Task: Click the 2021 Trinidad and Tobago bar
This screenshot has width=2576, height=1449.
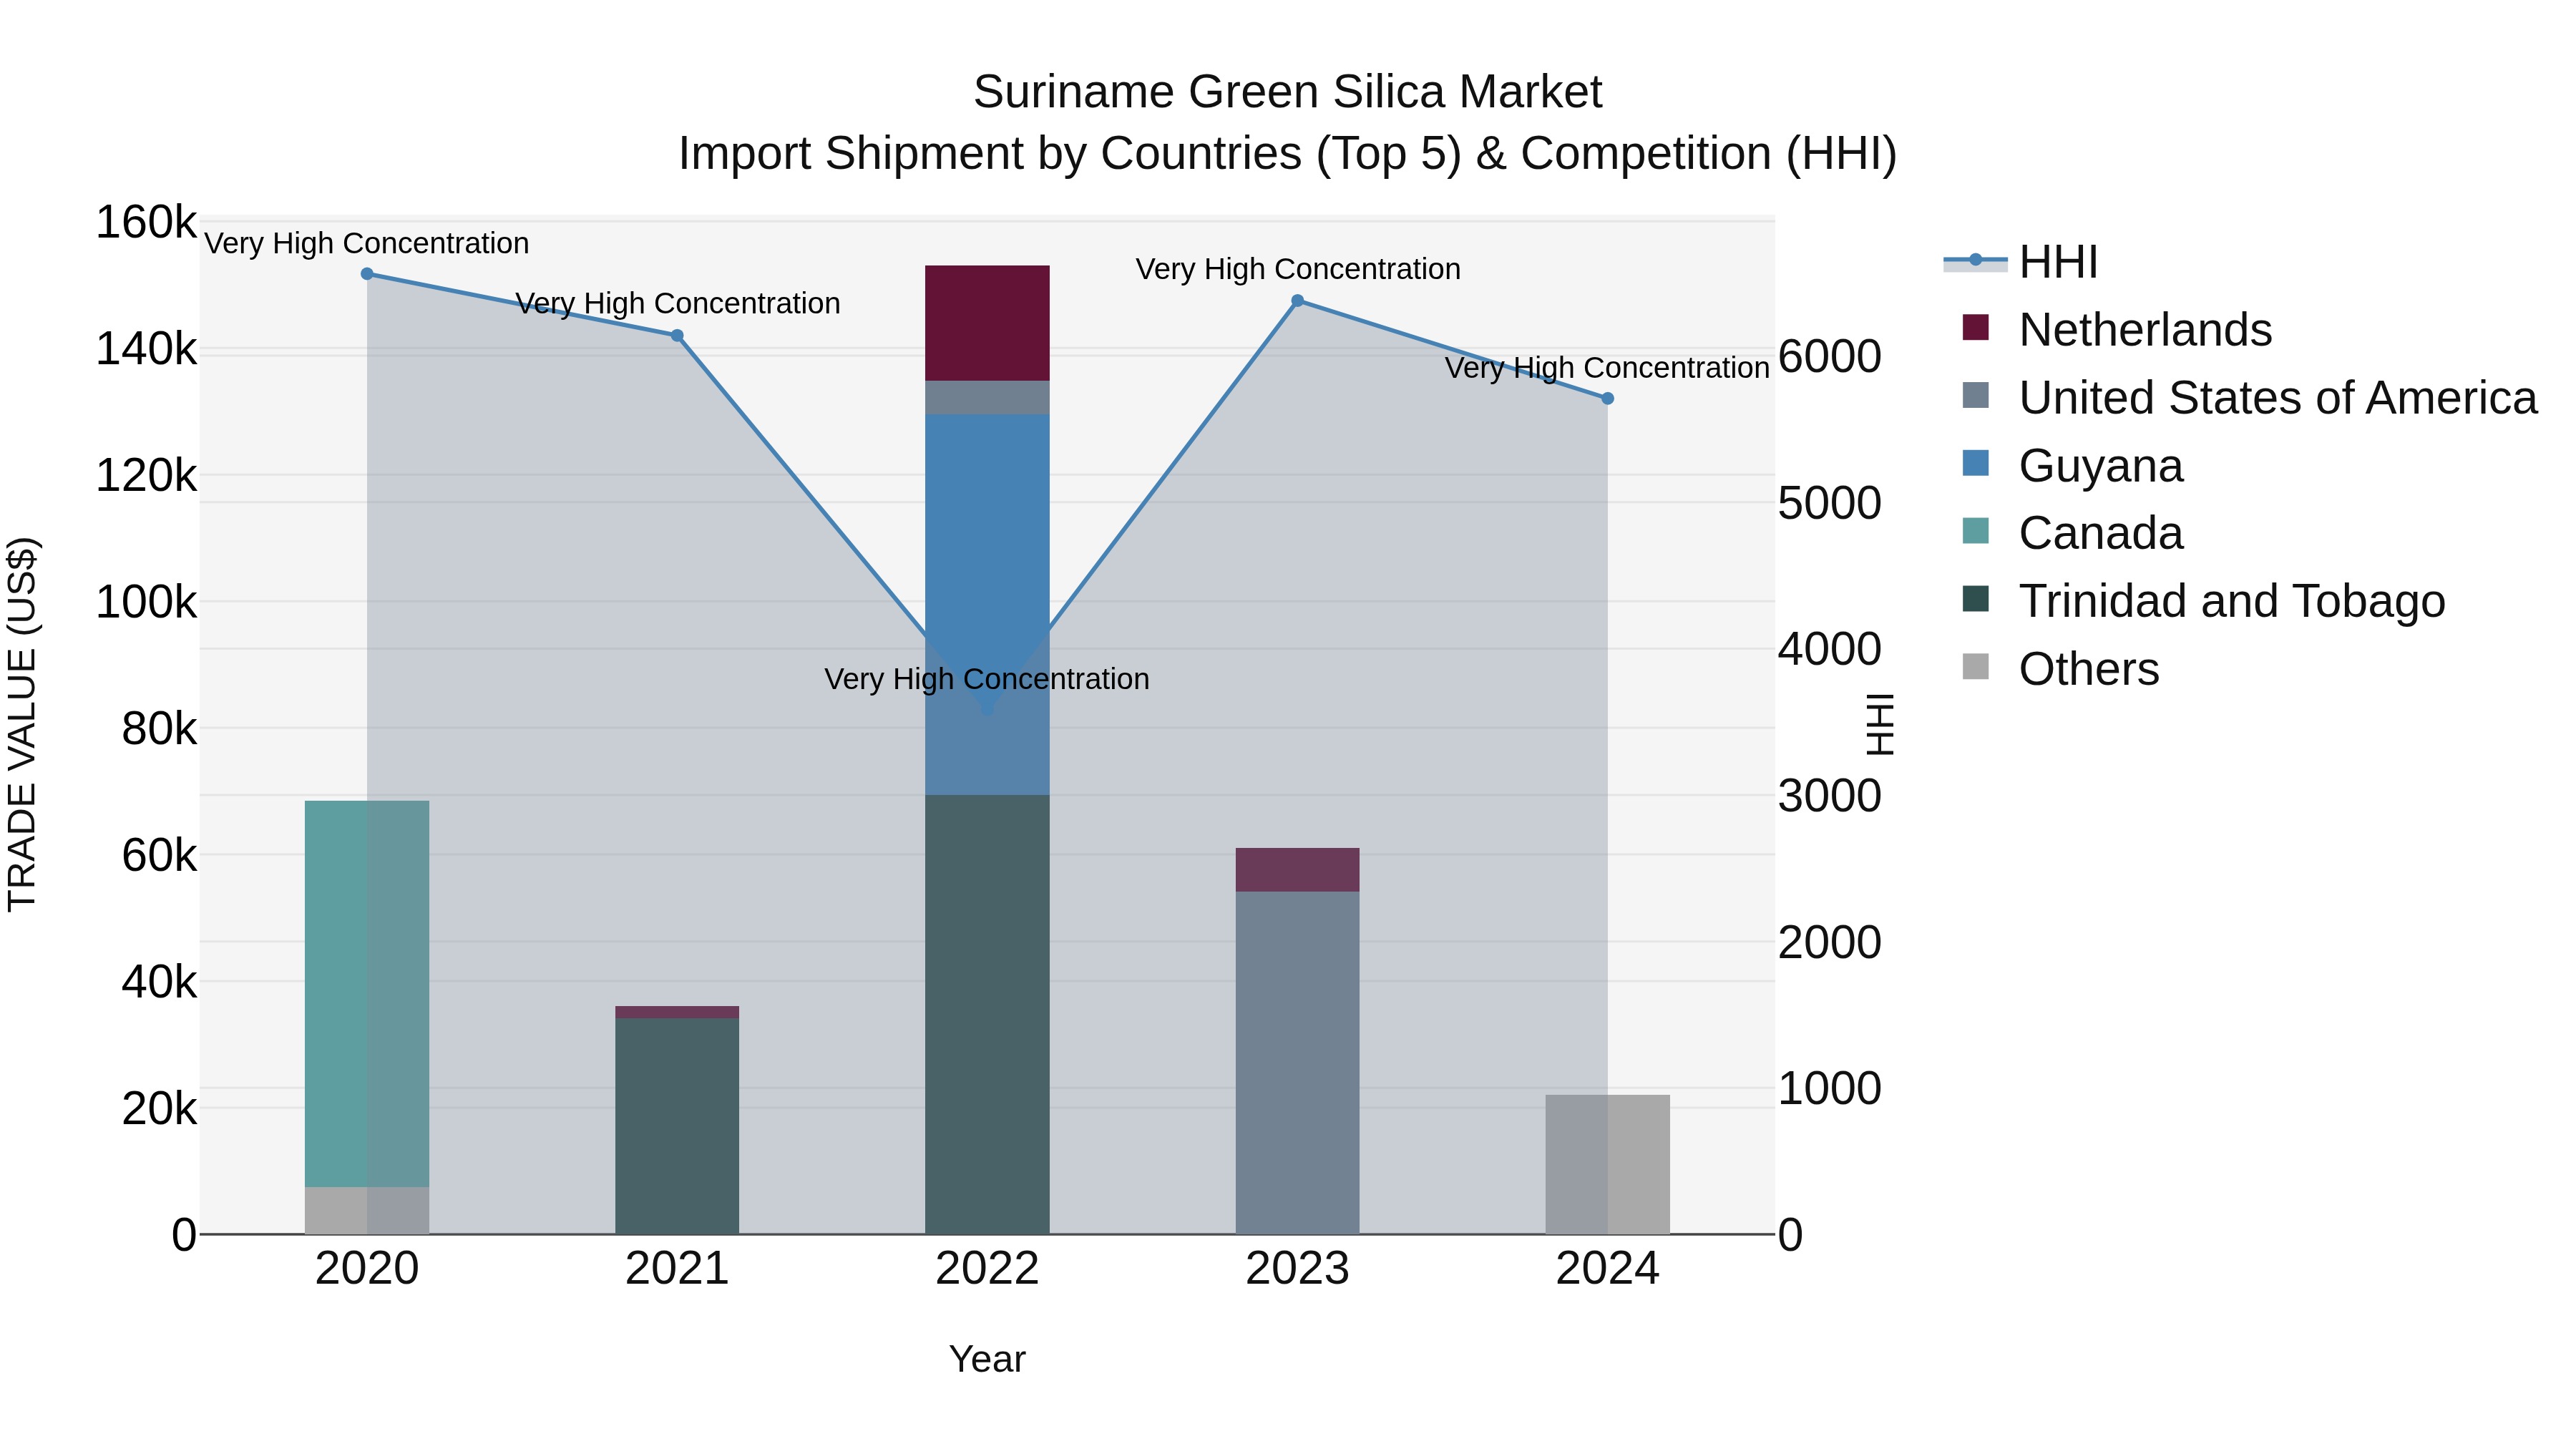Action: pyautogui.click(x=677, y=1126)
